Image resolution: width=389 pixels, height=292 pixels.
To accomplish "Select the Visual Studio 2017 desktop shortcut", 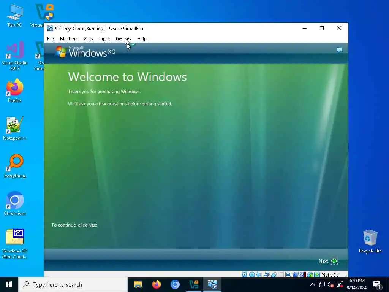I will point(15,56).
